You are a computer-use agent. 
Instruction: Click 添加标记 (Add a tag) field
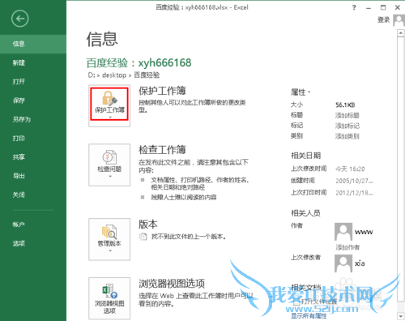[347, 126]
